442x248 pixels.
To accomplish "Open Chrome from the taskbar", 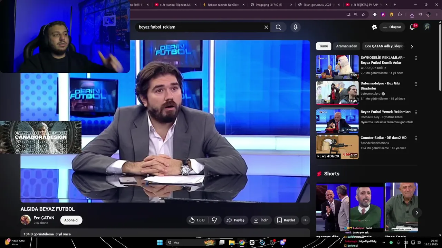I will [x=242, y=242].
